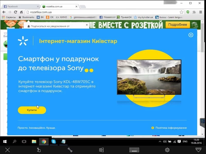
Task: Close the Facebook tab
Action: tap(38, 6)
